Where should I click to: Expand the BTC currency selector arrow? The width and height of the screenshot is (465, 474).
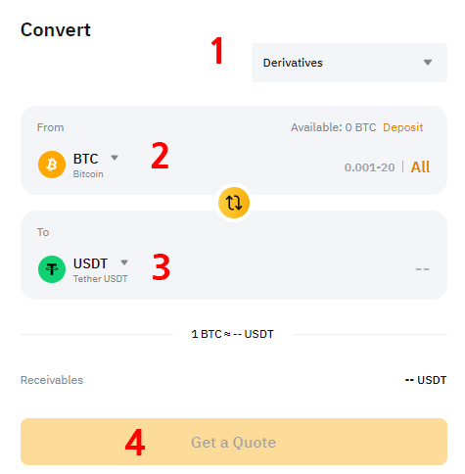tap(115, 158)
